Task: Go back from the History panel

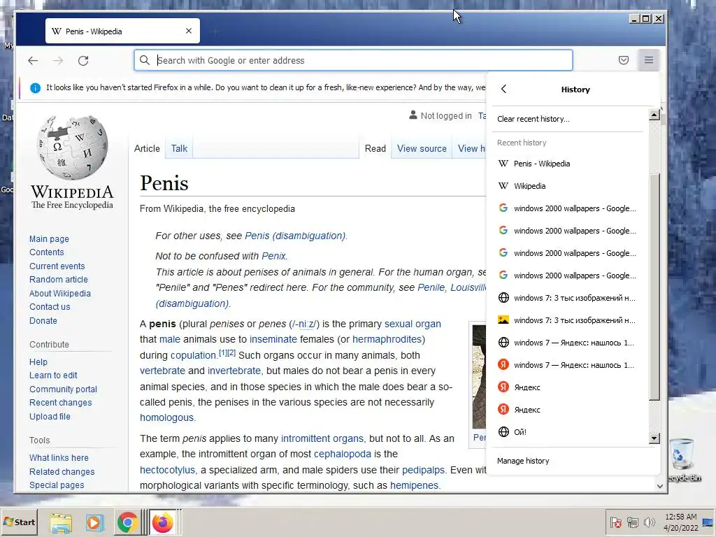Action: (x=503, y=89)
